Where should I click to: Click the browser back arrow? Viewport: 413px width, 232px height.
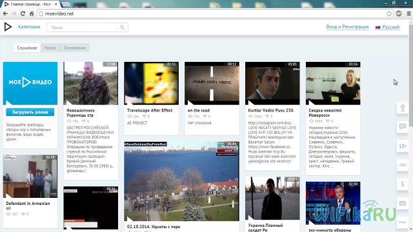(5, 14)
